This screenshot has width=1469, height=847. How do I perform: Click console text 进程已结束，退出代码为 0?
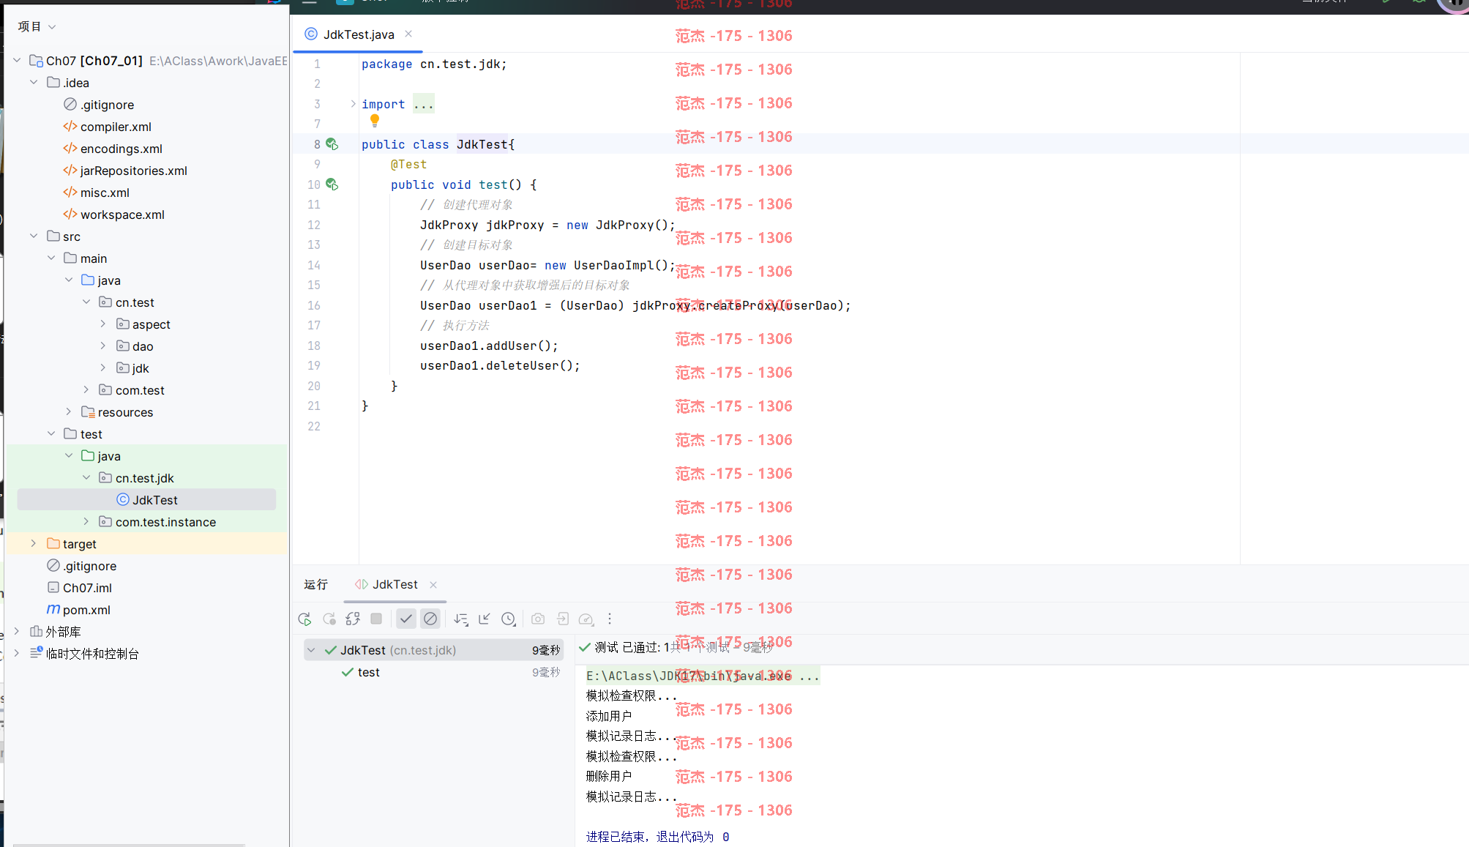(657, 837)
